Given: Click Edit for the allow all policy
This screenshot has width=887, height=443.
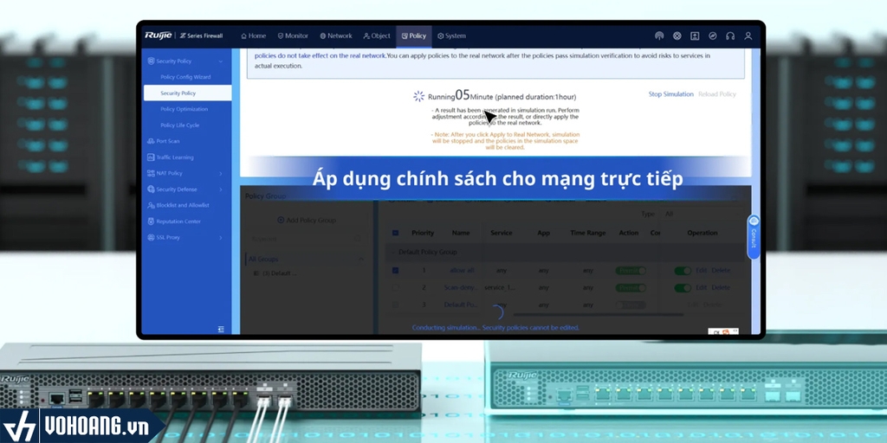Looking at the screenshot, I should coord(702,271).
